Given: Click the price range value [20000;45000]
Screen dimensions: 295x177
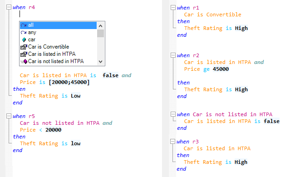Looking at the screenshot, I should (x=69, y=82).
